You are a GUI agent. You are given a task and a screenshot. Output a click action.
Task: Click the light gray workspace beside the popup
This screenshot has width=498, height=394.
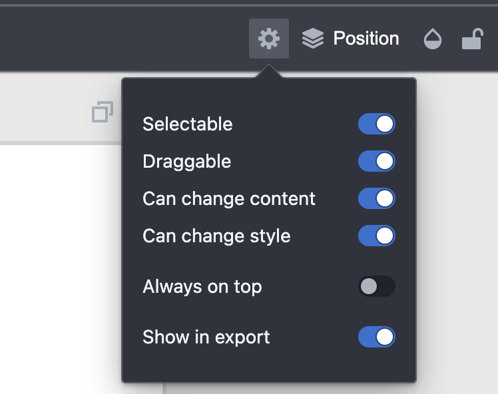tap(459, 233)
